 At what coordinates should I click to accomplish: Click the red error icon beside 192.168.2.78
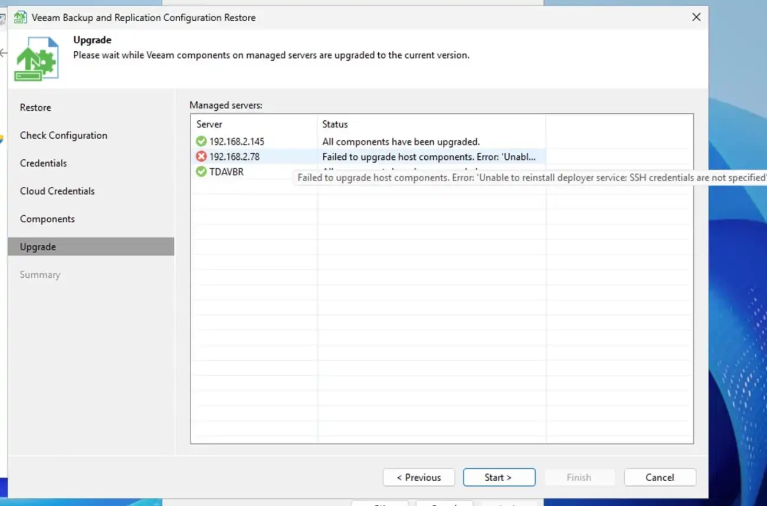coord(201,157)
